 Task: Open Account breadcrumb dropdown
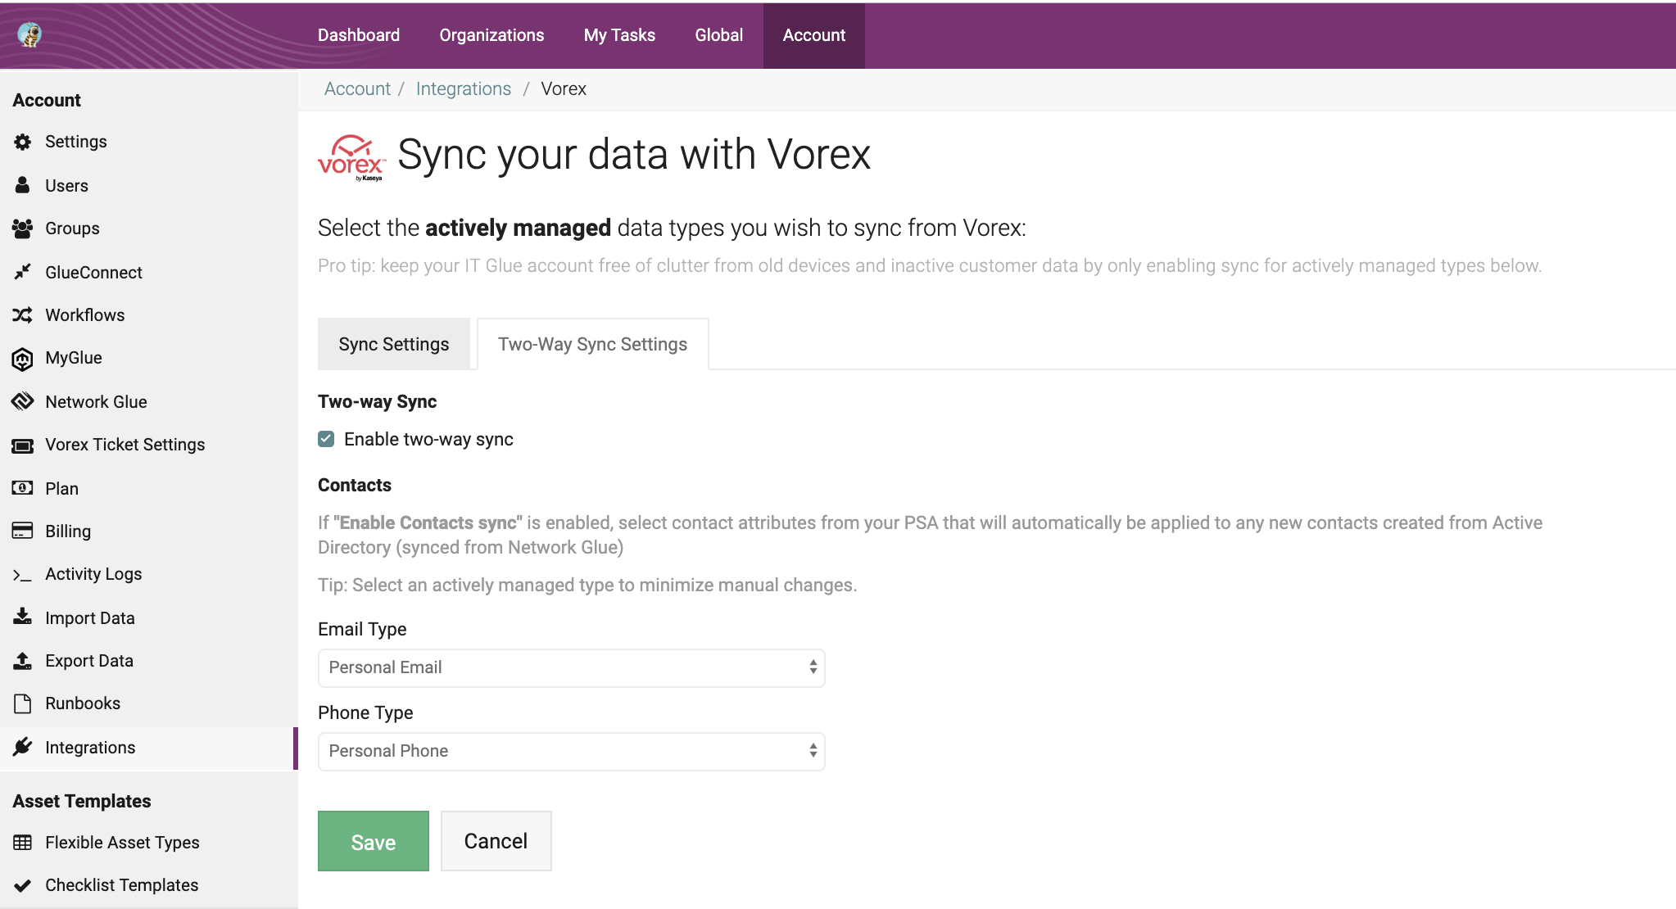tap(356, 88)
